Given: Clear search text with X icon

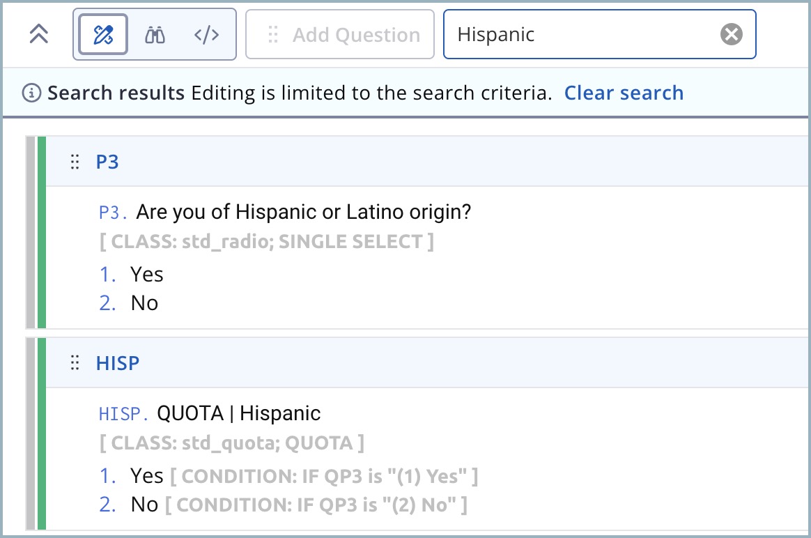Looking at the screenshot, I should [x=732, y=34].
